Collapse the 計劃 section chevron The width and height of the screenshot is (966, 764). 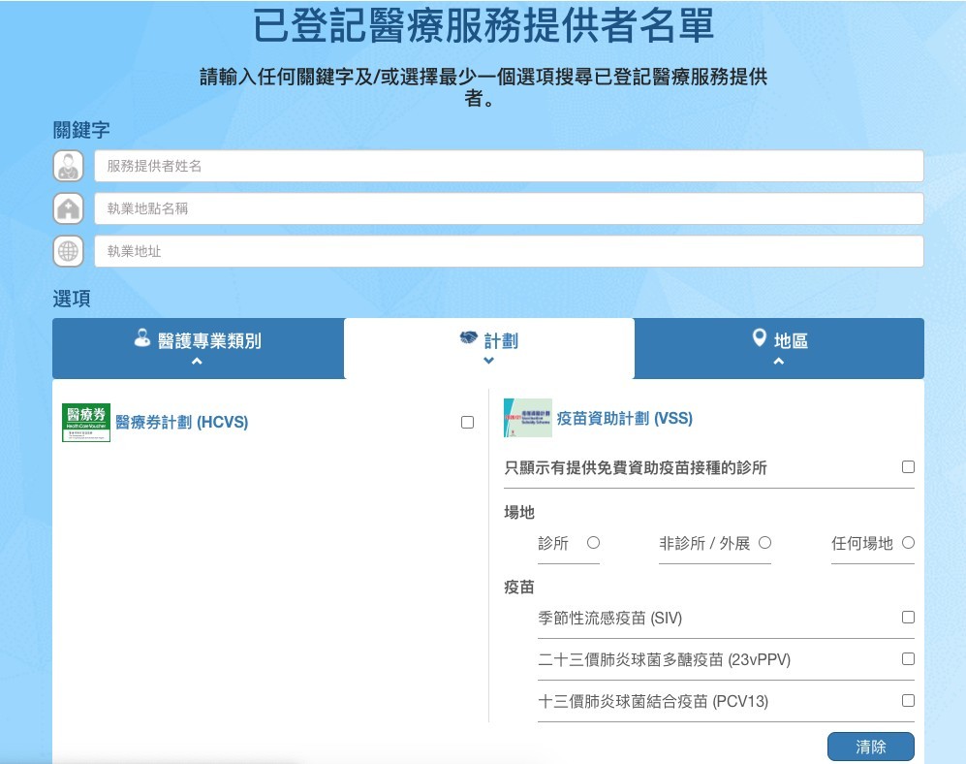[x=488, y=361]
